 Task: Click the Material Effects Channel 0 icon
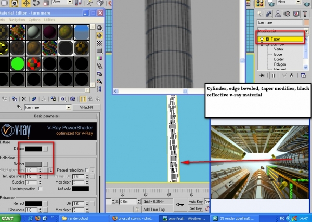pyautogui.click(x=63, y=99)
